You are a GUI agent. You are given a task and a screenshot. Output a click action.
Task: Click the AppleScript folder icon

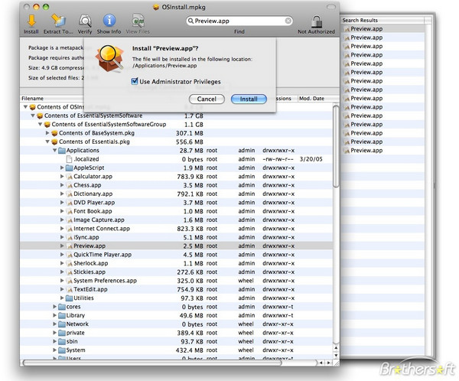[x=69, y=168]
